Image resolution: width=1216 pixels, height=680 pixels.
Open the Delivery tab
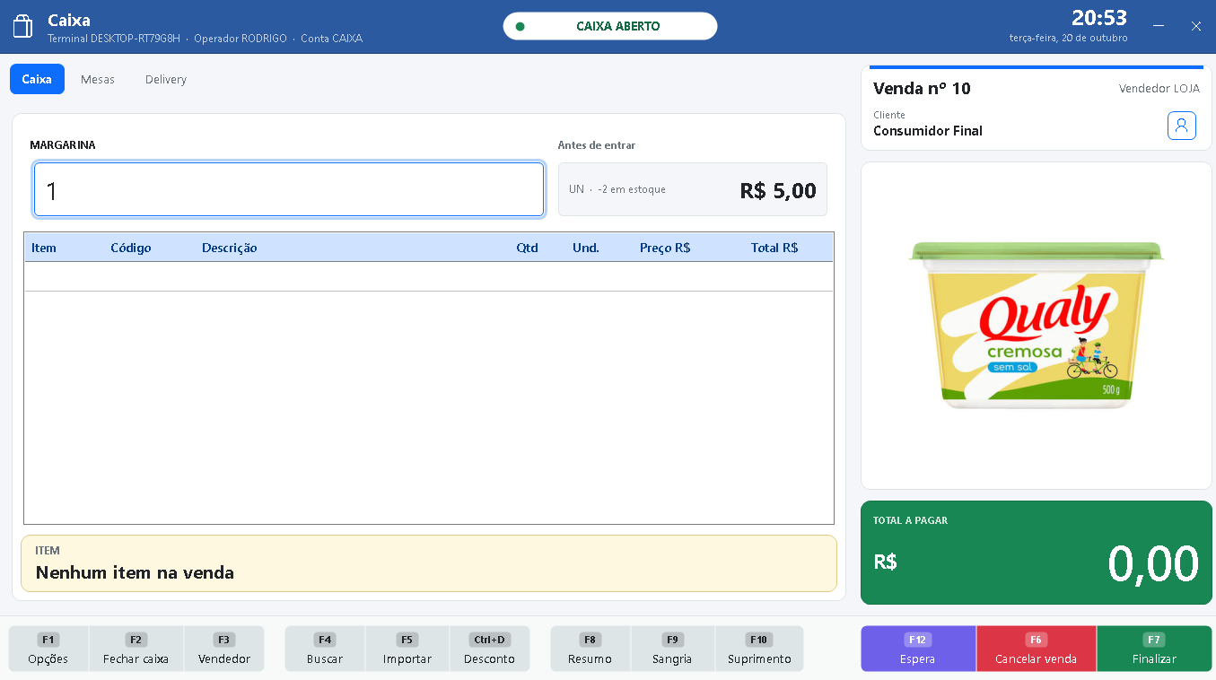166,79
